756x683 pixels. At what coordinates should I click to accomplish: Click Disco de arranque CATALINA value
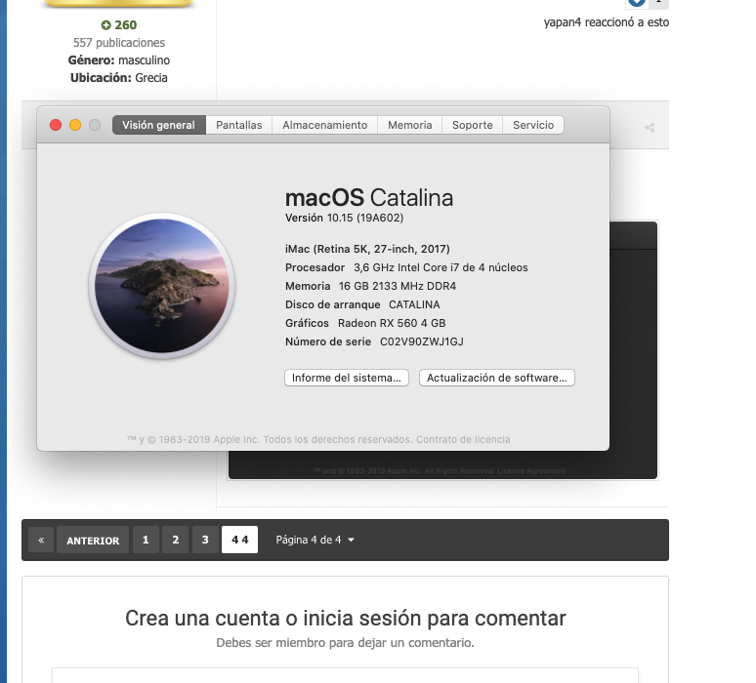coord(414,304)
